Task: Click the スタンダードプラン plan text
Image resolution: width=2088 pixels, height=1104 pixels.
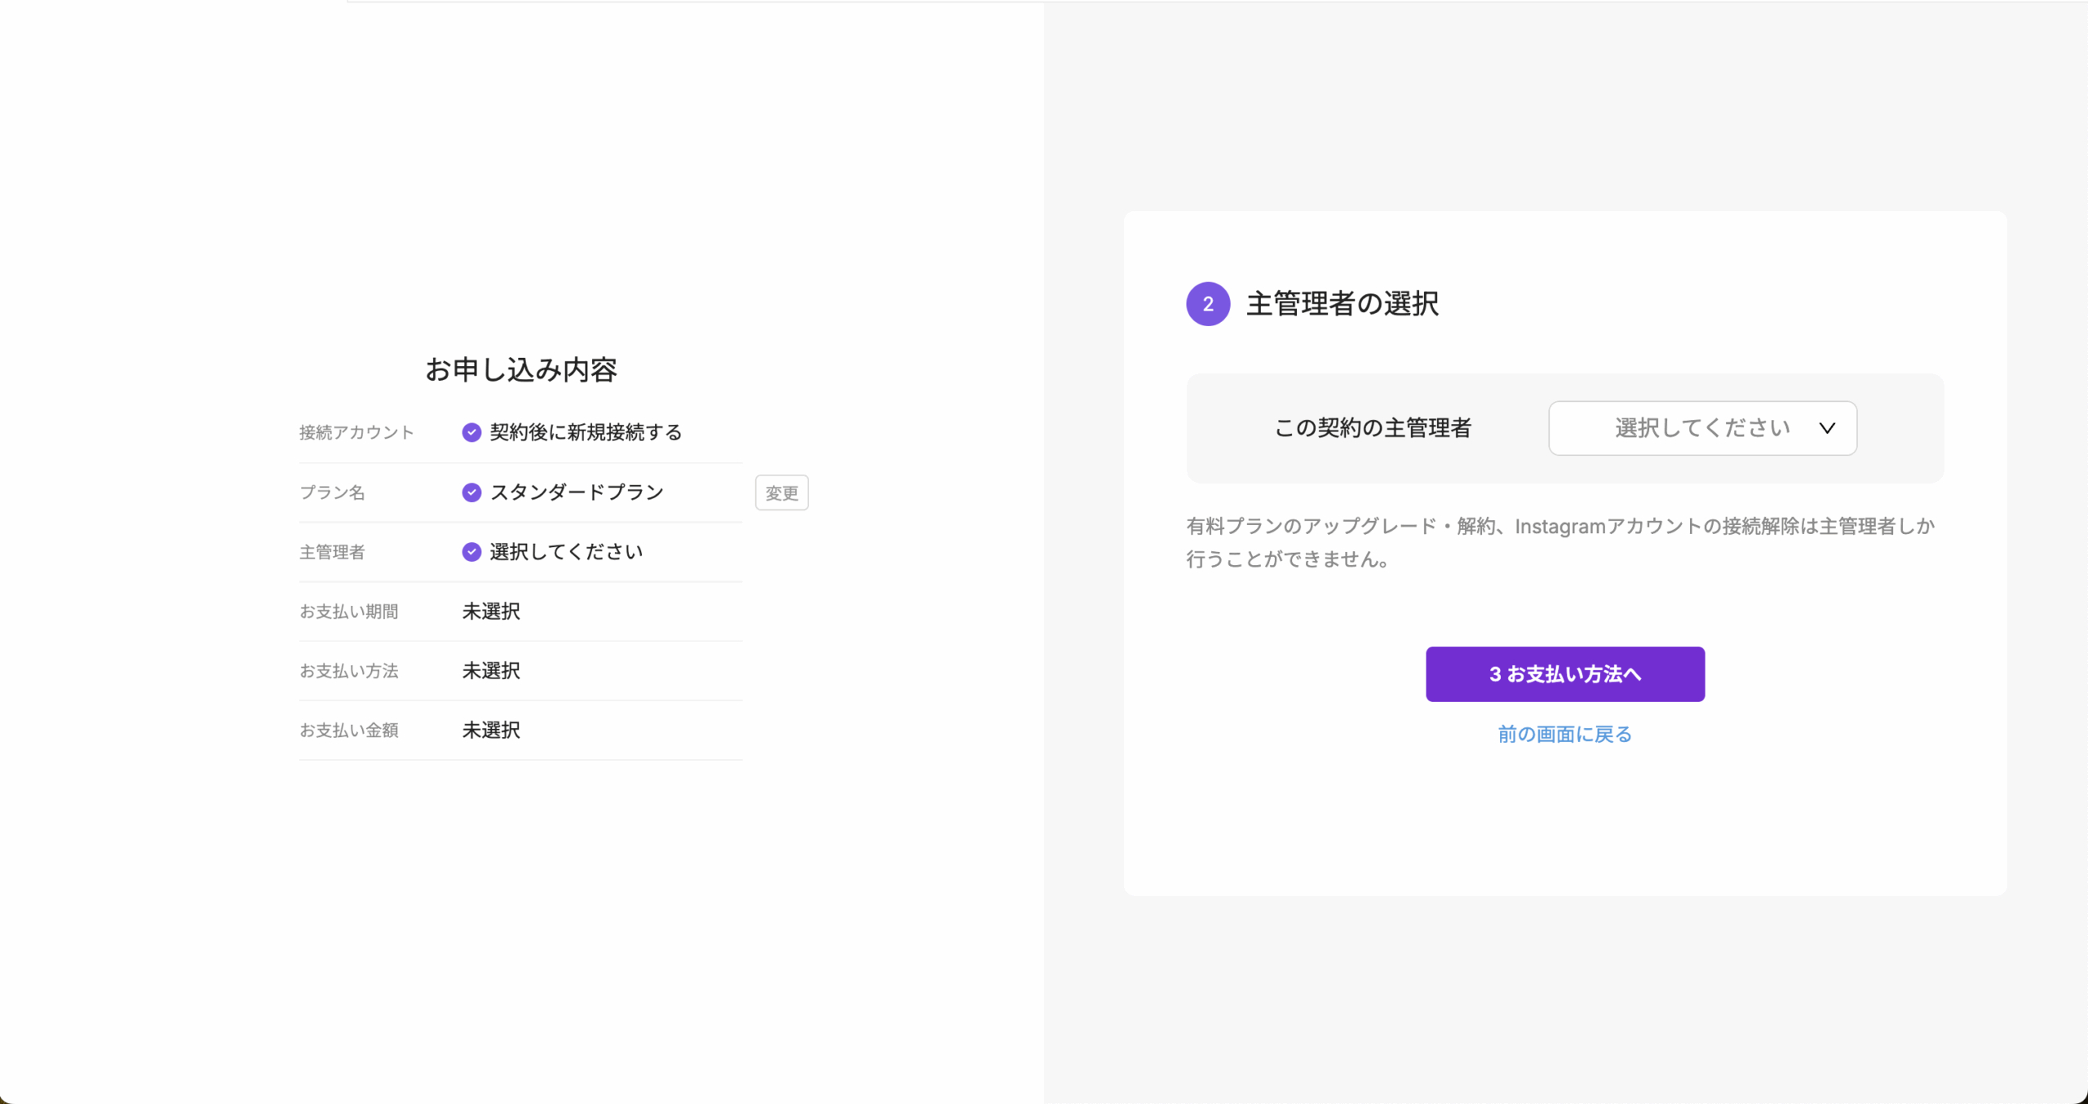Action: 577,492
